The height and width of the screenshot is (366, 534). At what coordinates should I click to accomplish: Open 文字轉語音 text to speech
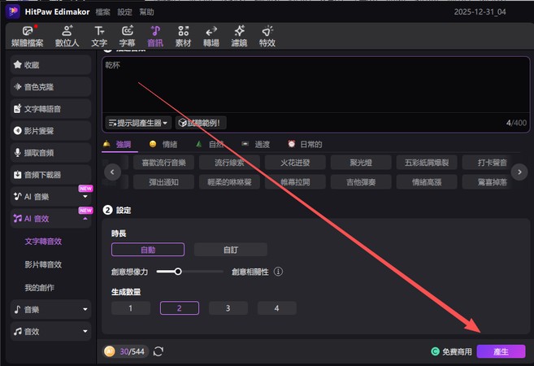50,109
